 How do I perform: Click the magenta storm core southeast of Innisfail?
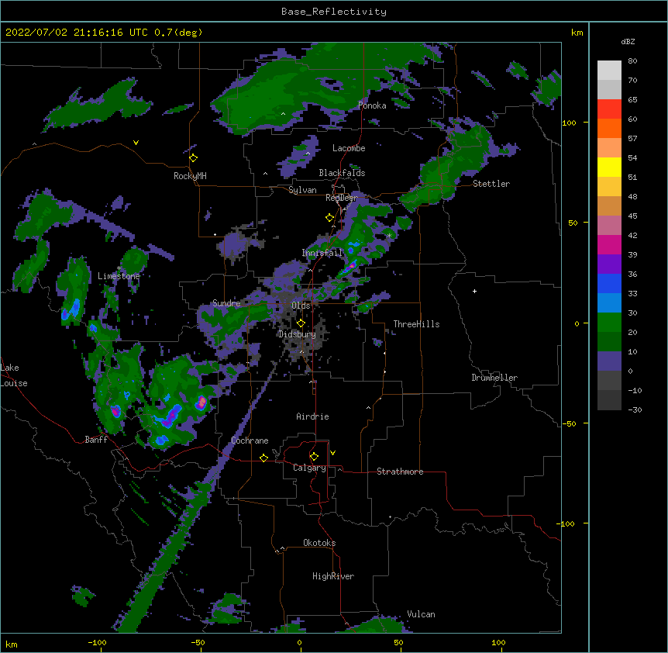tap(350, 267)
